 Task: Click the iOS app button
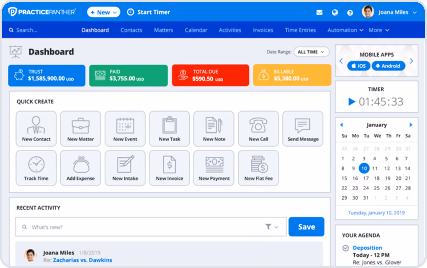[359, 66]
